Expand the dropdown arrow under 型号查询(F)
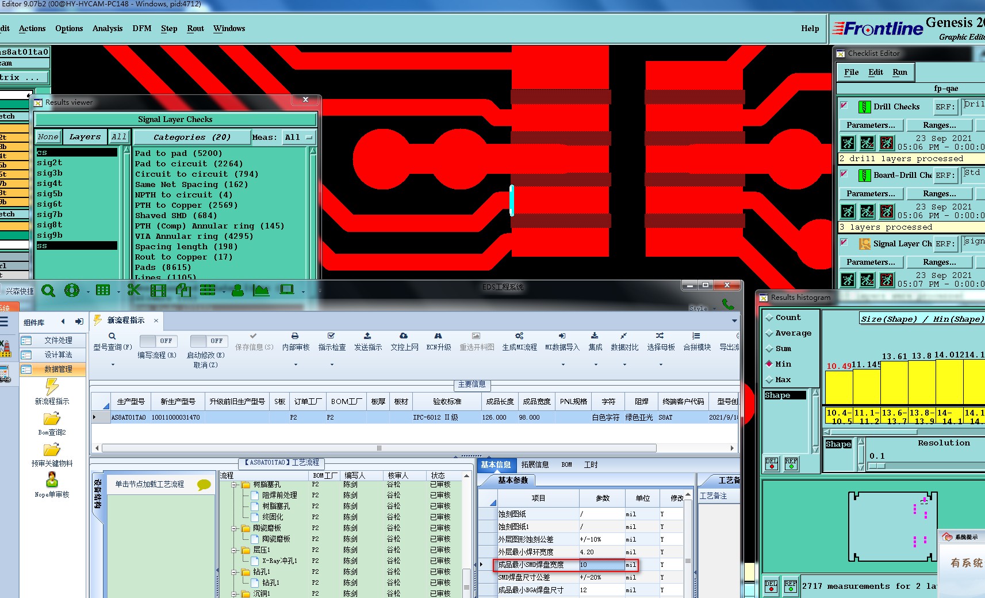 [113, 364]
